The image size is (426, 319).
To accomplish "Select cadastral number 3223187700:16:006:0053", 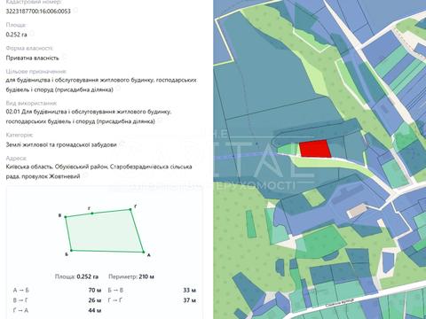I will tap(38, 12).
